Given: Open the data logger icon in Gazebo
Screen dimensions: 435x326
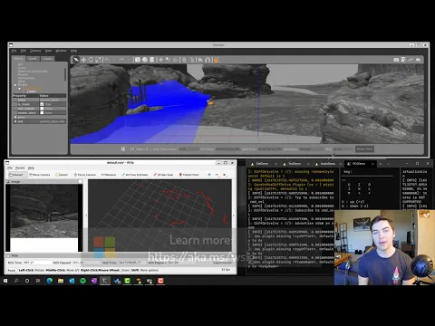Looking at the screenshot, I should (x=403, y=60).
